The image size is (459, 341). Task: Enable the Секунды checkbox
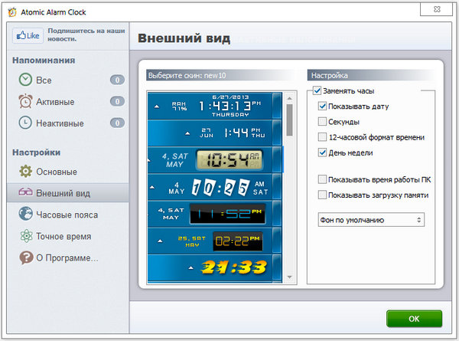323,122
